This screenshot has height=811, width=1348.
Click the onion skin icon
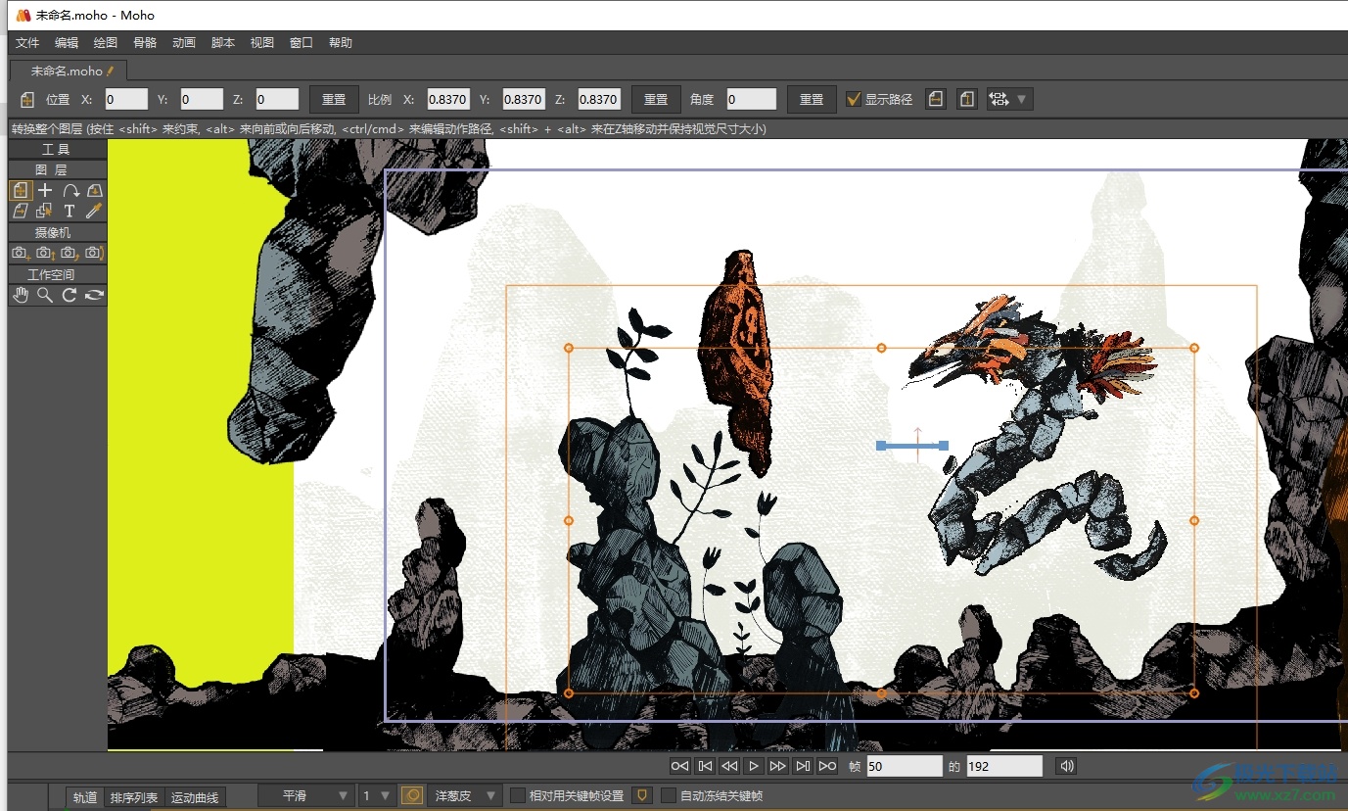pos(412,795)
